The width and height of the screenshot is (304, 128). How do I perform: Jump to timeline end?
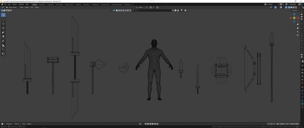click(158, 124)
